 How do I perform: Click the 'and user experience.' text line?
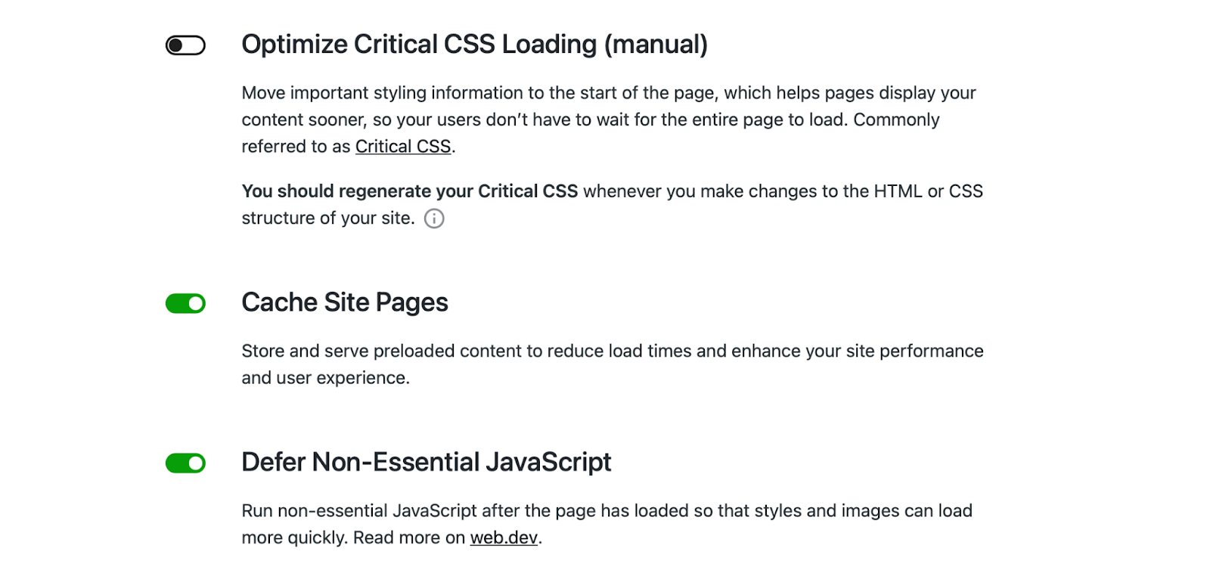326,378
